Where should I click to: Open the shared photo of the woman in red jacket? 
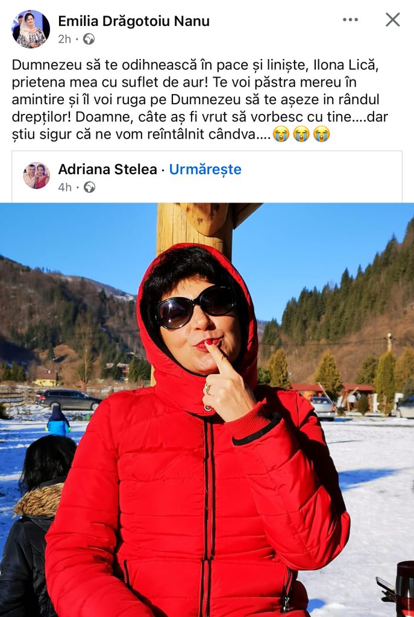(x=207, y=410)
